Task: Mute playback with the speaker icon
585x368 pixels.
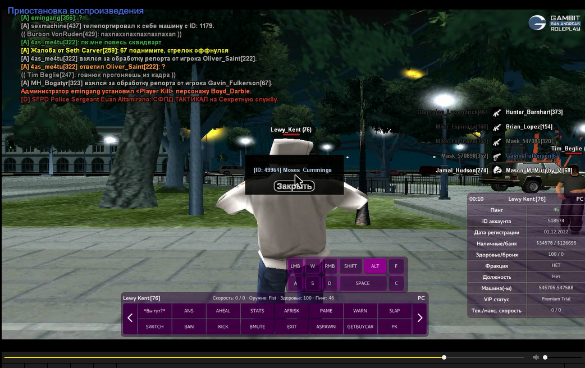Action: [x=536, y=357]
